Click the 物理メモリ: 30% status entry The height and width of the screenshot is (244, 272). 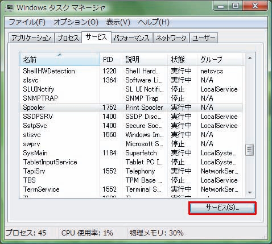point(156,233)
